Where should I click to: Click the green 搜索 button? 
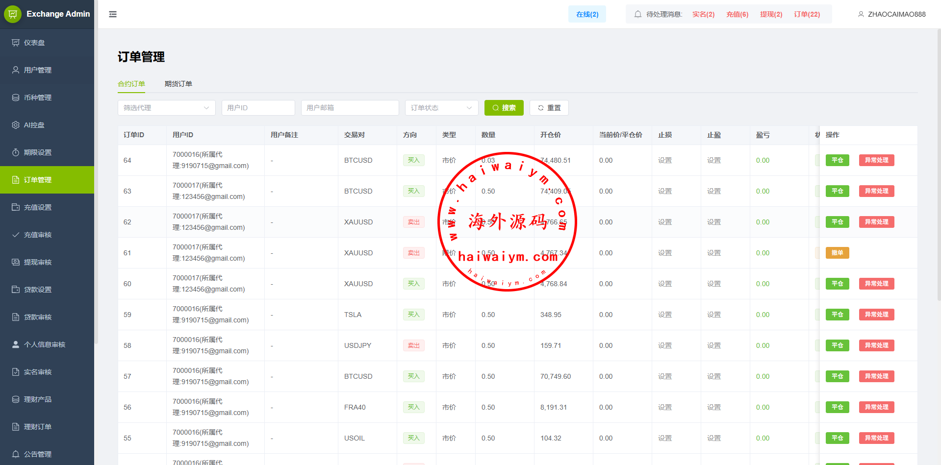pos(504,108)
